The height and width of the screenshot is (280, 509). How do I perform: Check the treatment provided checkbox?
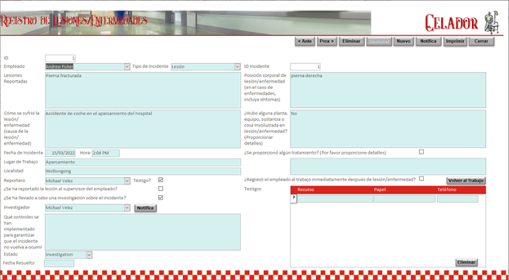421,152
